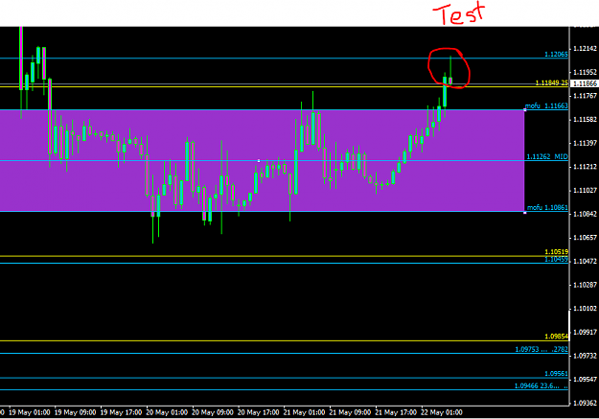This screenshot has height=419, width=599.
Task: Click the blue 1.10459 level label
Action: [x=556, y=259]
